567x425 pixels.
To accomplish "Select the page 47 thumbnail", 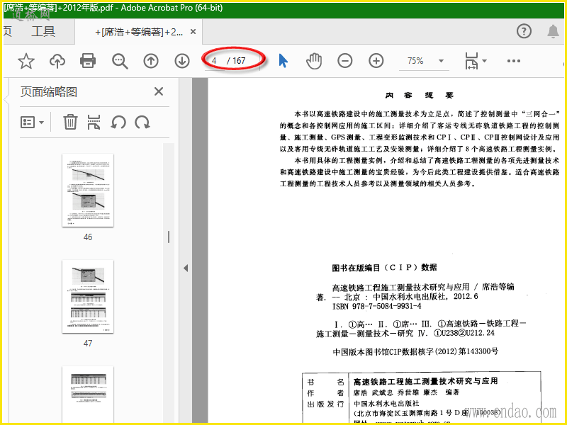I will (x=88, y=296).
